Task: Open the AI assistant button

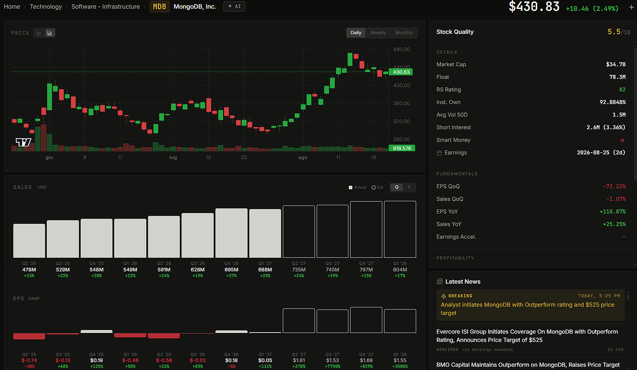Action: [234, 6]
